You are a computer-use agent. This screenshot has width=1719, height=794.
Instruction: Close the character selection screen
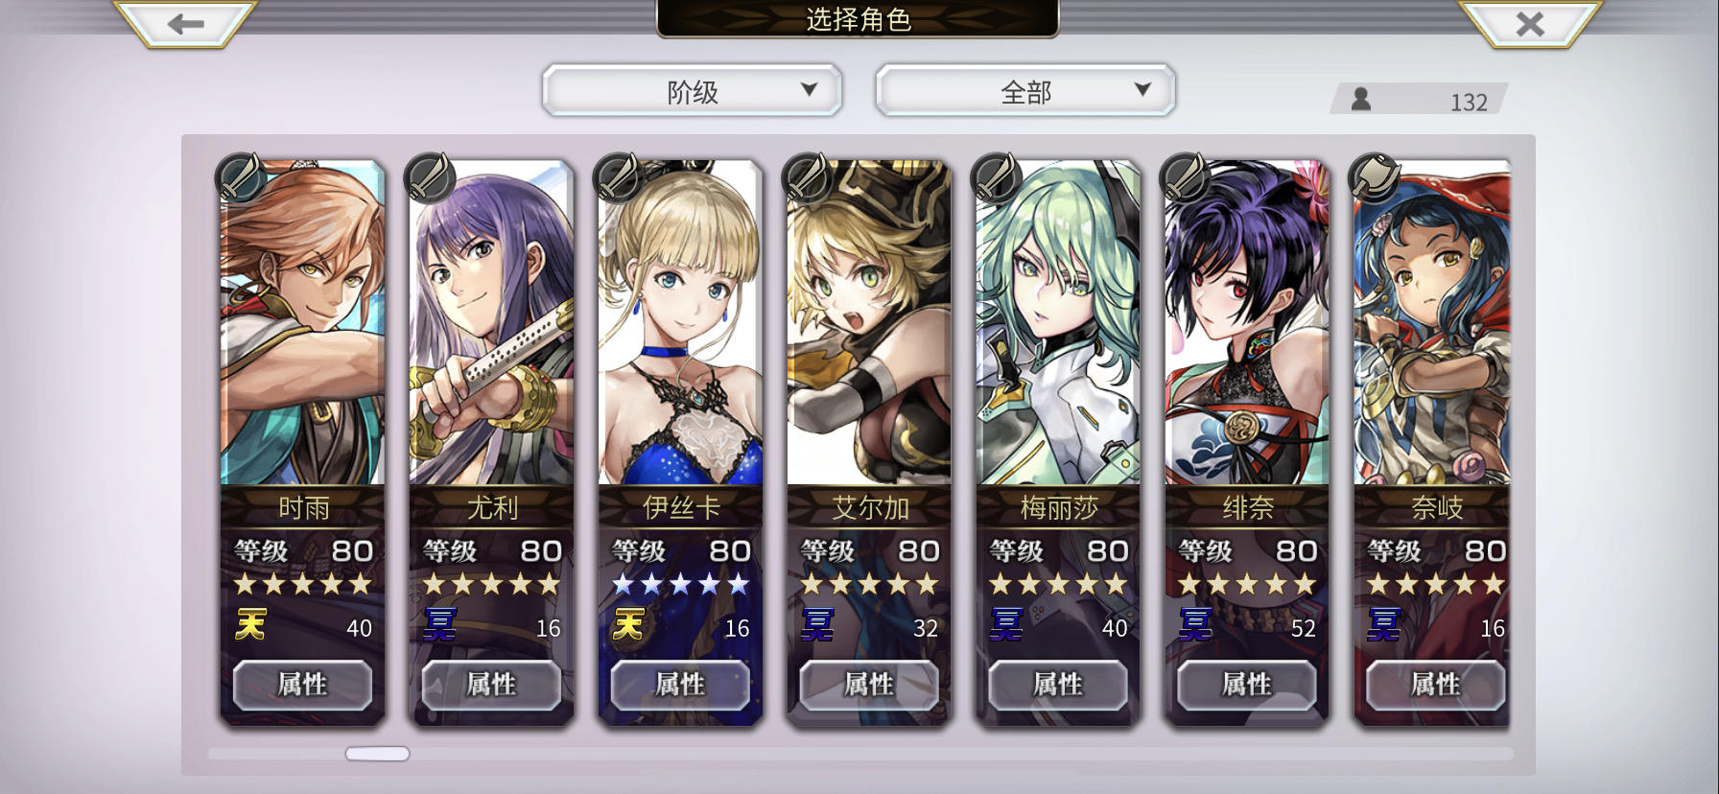1530,23
